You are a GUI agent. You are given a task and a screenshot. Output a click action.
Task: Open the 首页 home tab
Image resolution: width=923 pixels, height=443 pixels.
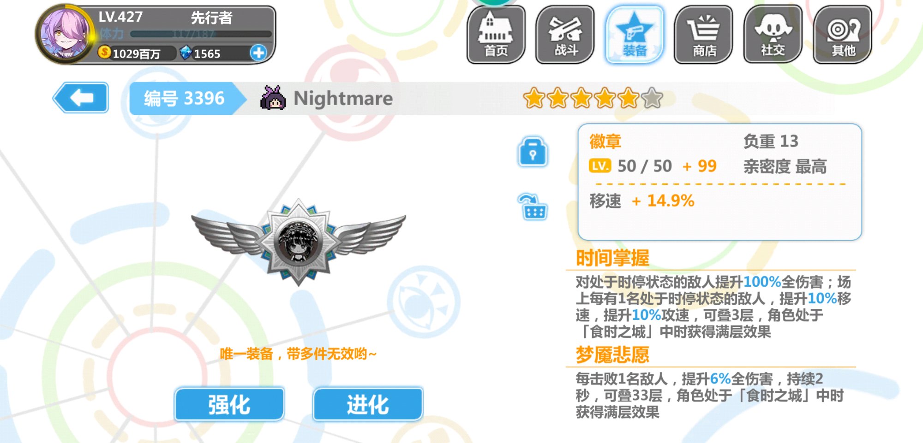(496, 35)
